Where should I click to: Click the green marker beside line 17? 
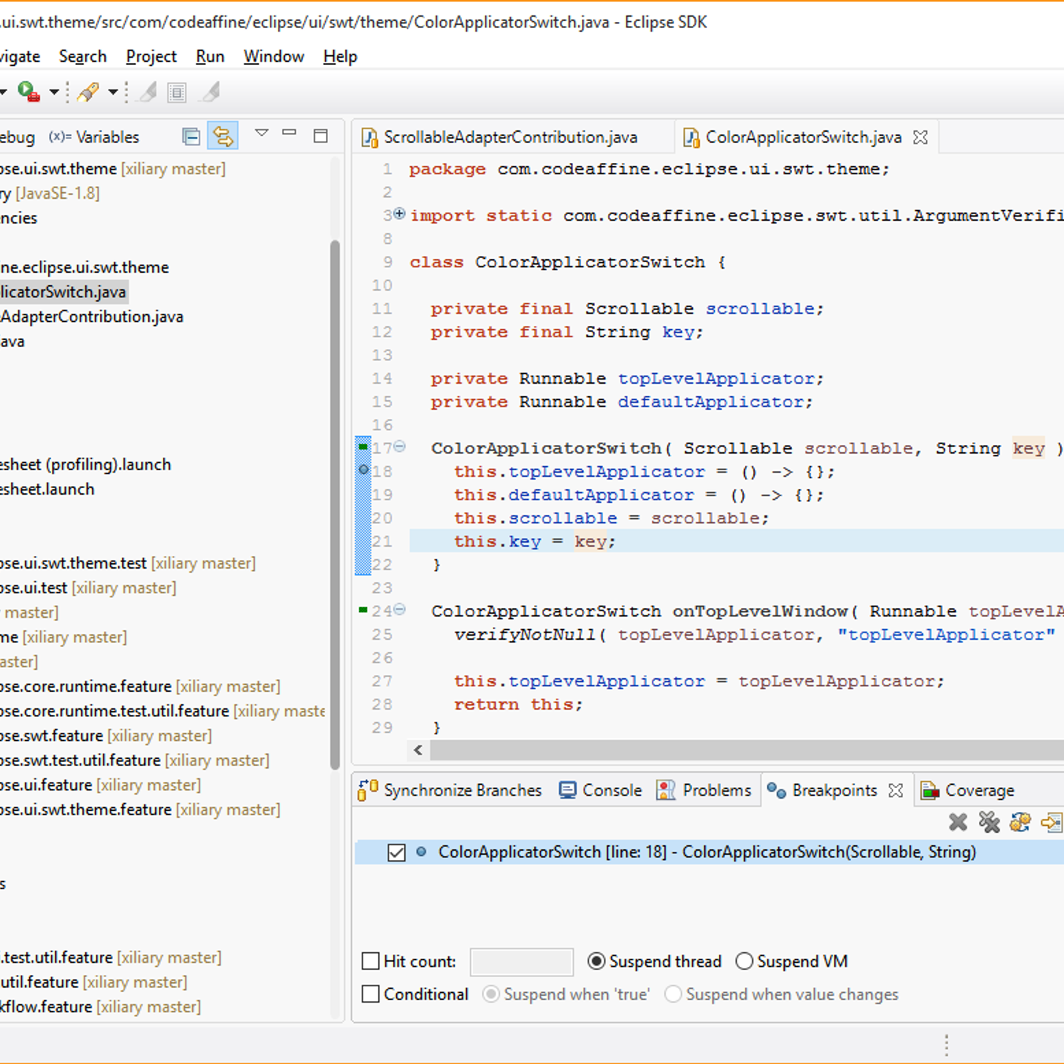click(x=363, y=447)
